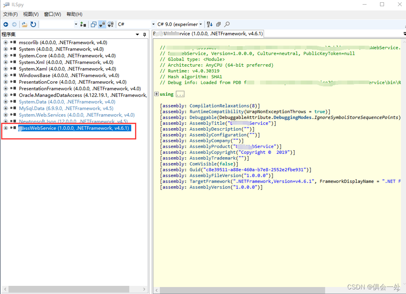
Task: Click the Open assembly folder icon
Action: tap(25, 25)
